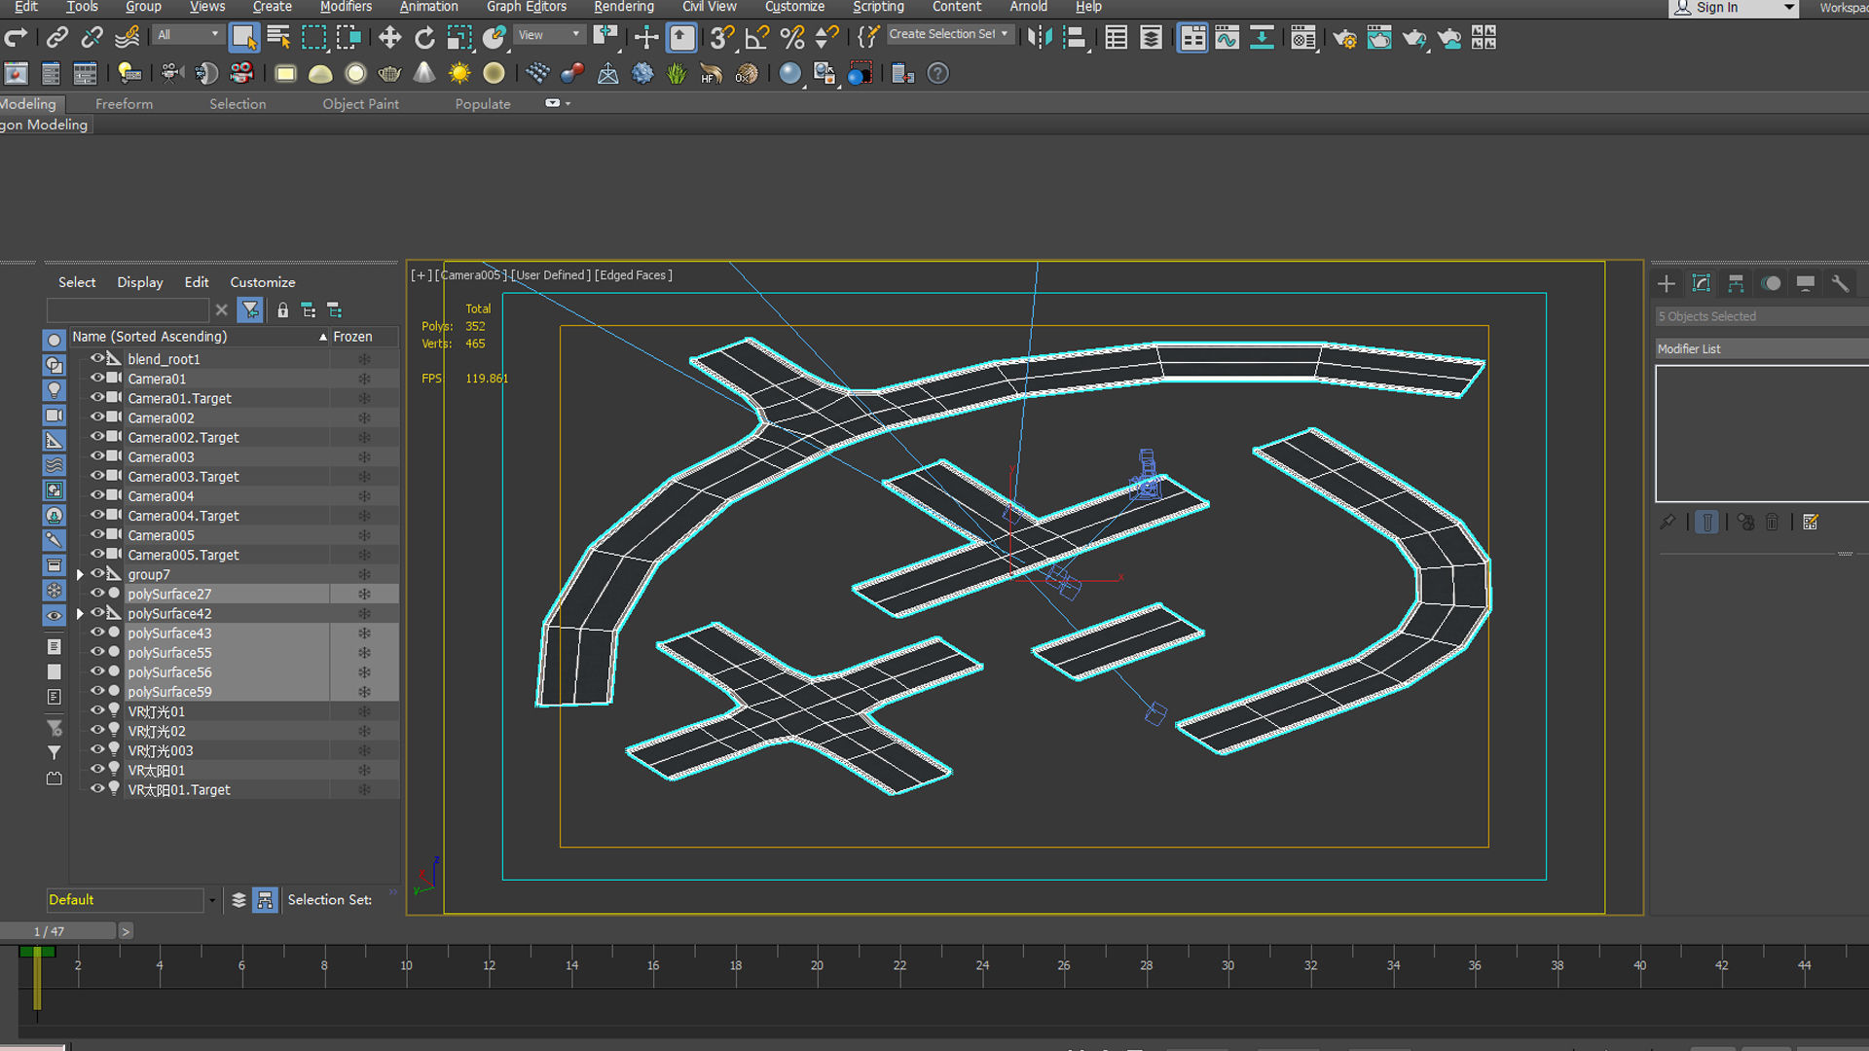Toggle visibility of polySurface43
This screenshot has height=1051, width=1869.
tap(97, 633)
